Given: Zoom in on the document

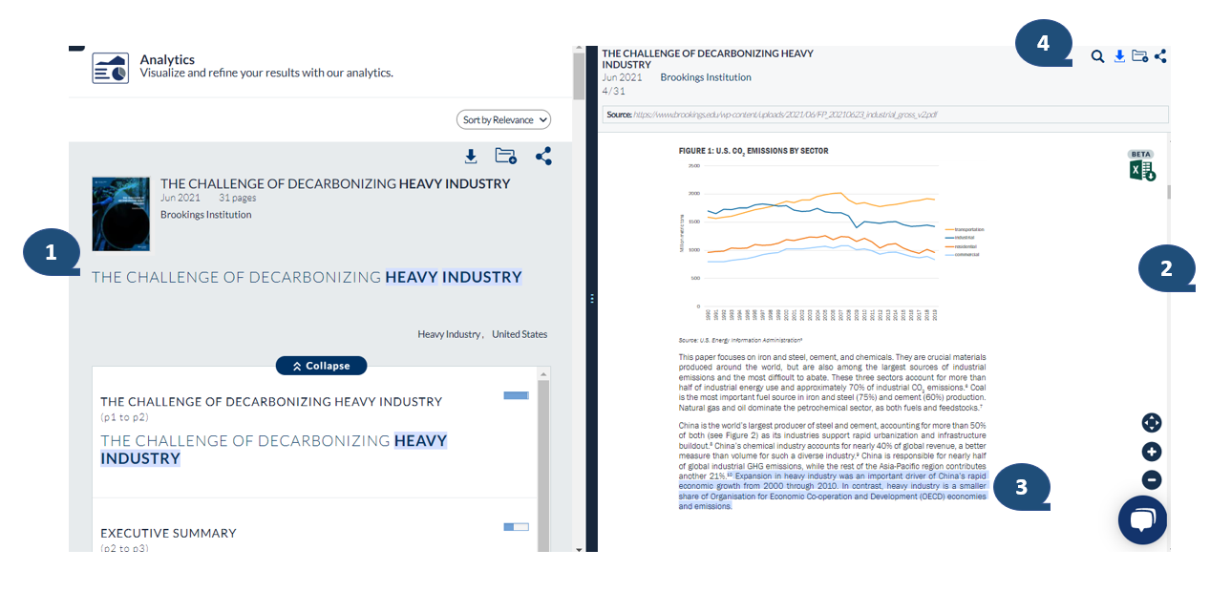Looking at the screenshot, I should coord(1151,452).
